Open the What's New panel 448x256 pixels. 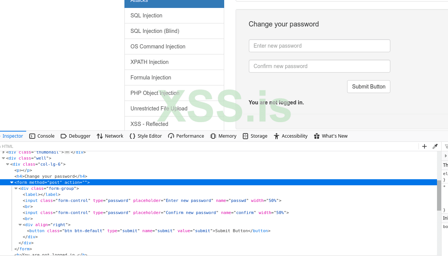click(331, 136)
